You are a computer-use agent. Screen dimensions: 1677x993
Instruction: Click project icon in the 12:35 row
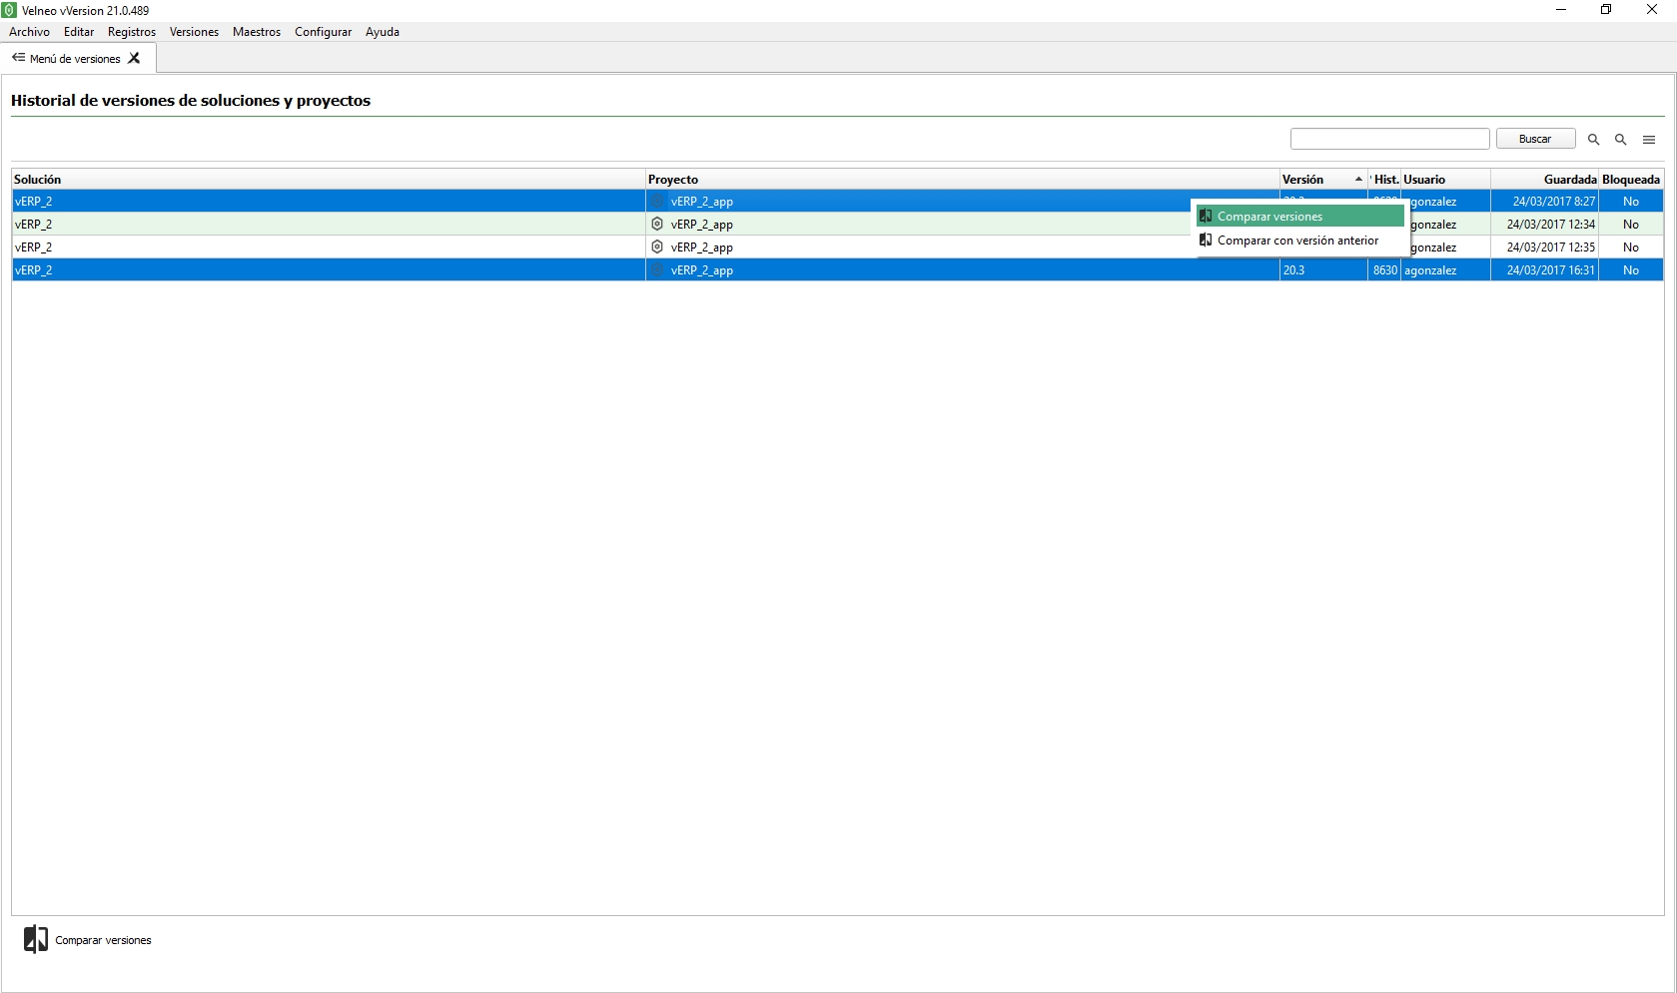pyautogui.click(x=657, y=248)
